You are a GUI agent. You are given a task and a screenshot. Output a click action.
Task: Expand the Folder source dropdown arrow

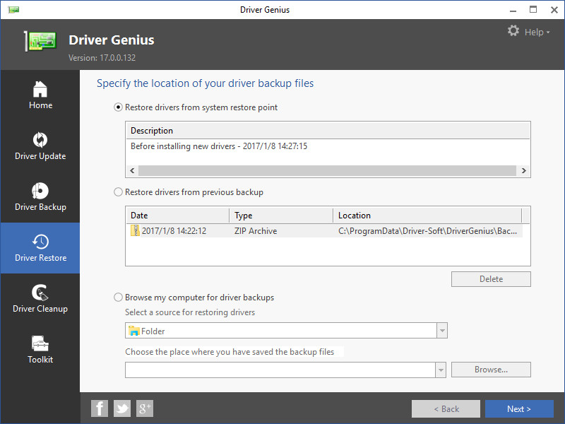tap(442, 331)
